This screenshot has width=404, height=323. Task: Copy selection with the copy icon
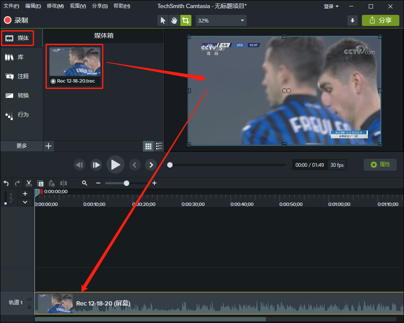pyautogui.click(x=40, y=183)
